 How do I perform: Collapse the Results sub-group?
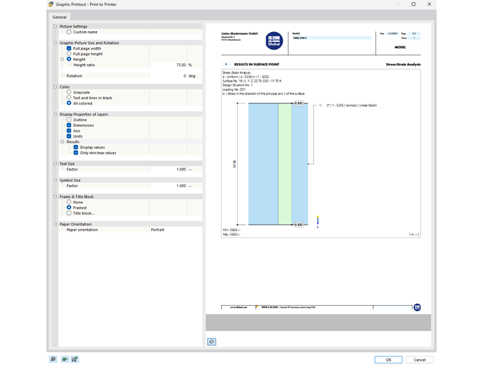coord(62,141)
